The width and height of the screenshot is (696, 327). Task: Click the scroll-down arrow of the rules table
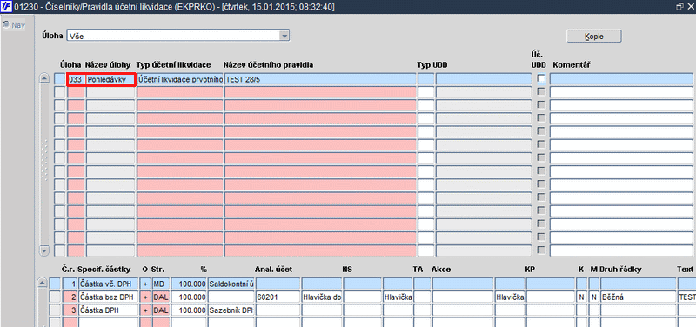point(44,250)
